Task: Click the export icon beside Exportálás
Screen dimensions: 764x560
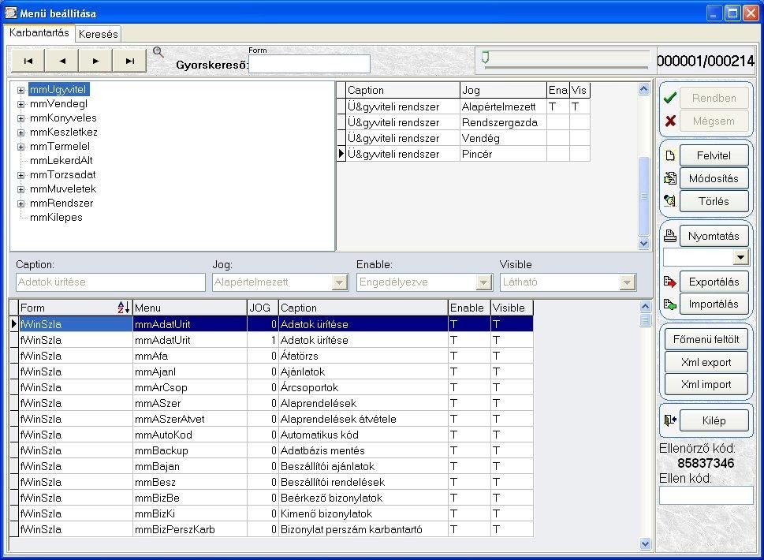Action: 670,282
